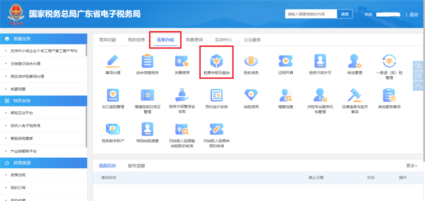Viewport: 425px width, 201px height.
Task: Open 银税互动平台 in sidebar
Action: [x=22, y=113]
